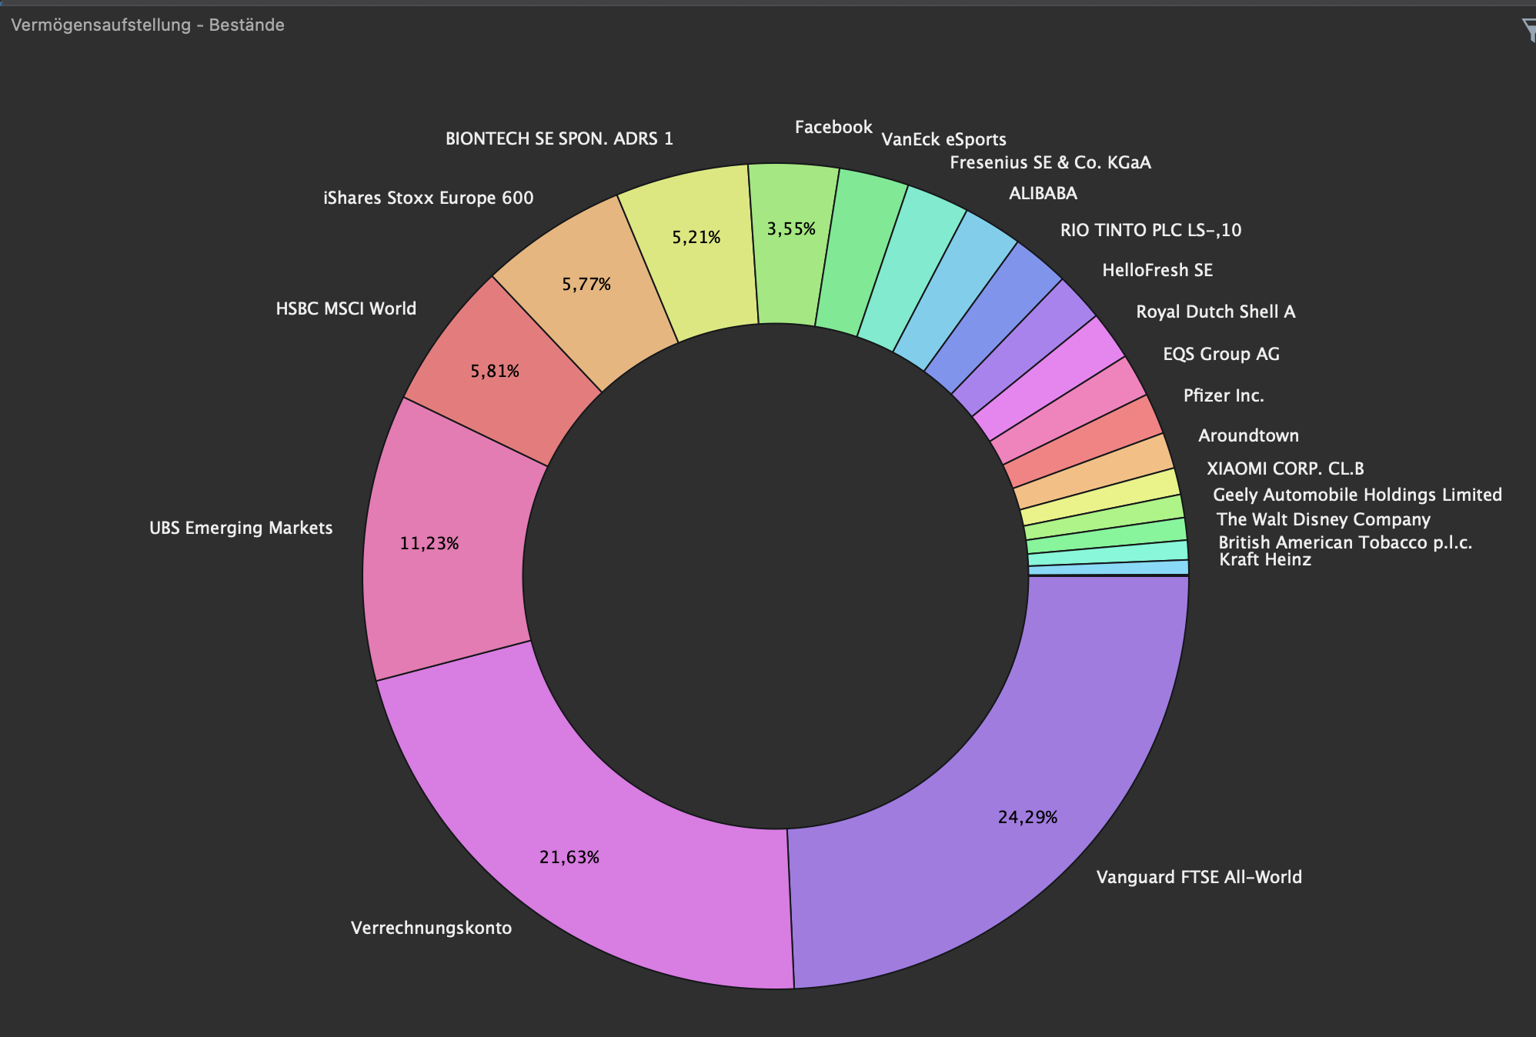Click the Vermögensaufstellung - Bestände title
This screenshot has height=1037, width=1536.
148,25
